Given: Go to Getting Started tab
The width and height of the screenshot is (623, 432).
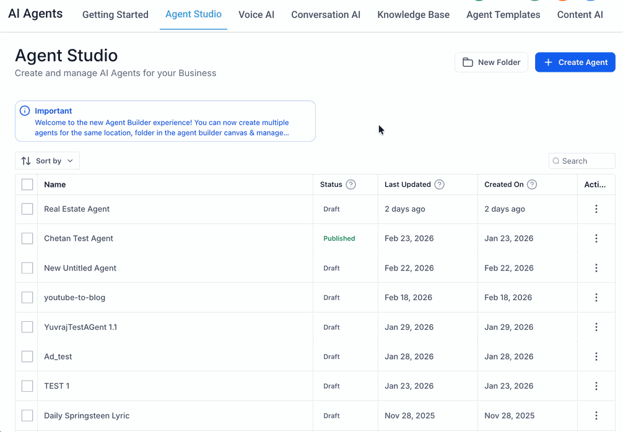Looking at the screenshot, I should point(115,15).
